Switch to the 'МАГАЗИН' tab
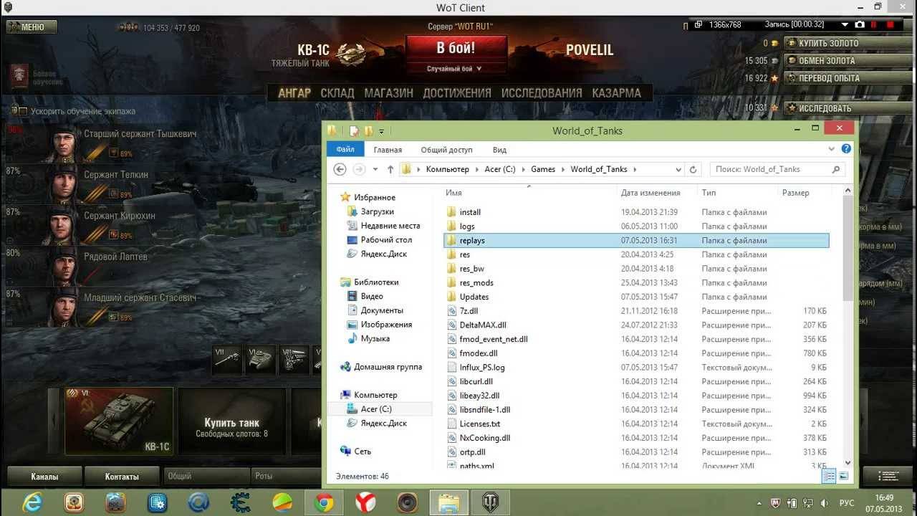This screenshot has height=516, width=917. 388,93
